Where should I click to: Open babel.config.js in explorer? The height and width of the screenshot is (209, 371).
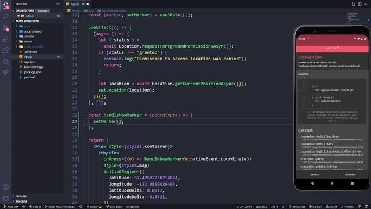pyautogui.click(x=34, y=67)
